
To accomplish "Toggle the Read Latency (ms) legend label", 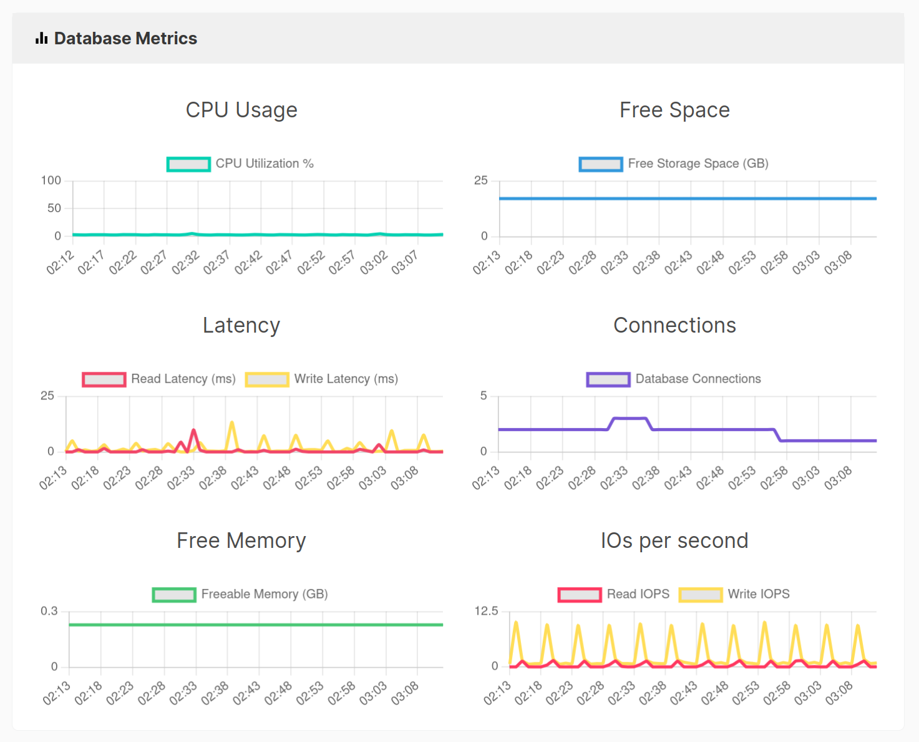I will point(183,379).
